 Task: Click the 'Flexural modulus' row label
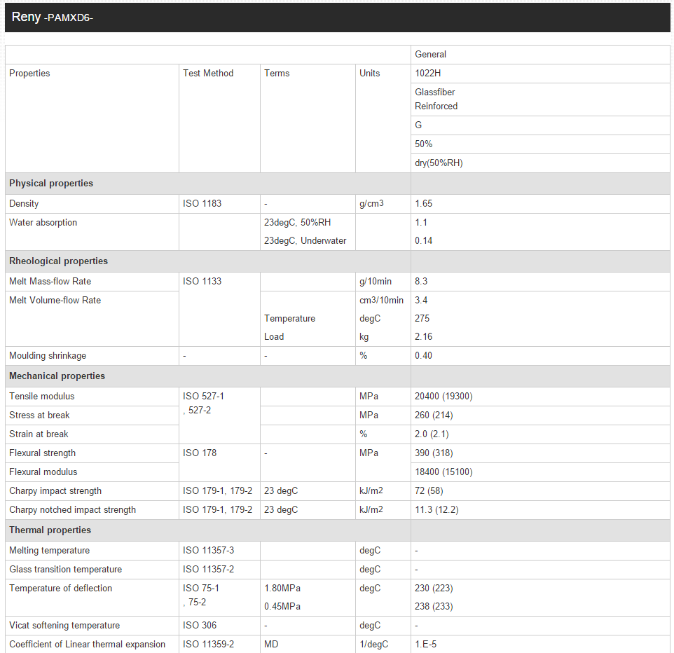pyautogui.click(x=43, y=472)
